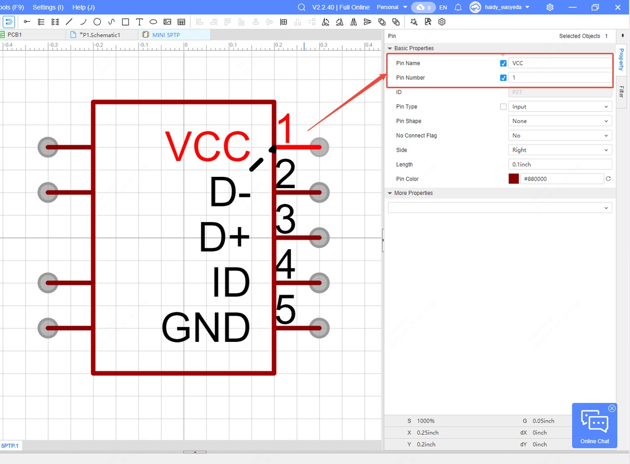Image resolution: width=630 pixels, height=464 pixels.
Task: Choose the Line drawing tool
Action: click(69, 22)
